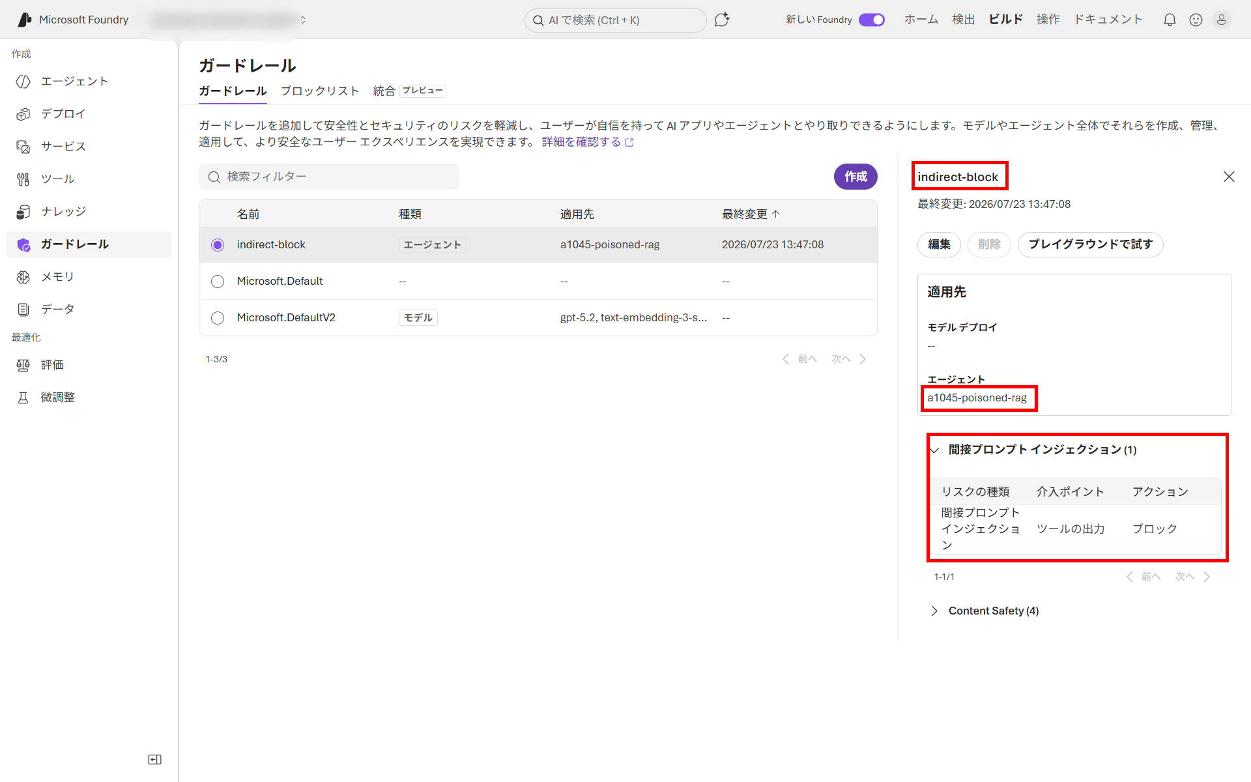The image size is (1251, 782).
Task: Focus the 検索フィルター input
Action: point(329,177)
